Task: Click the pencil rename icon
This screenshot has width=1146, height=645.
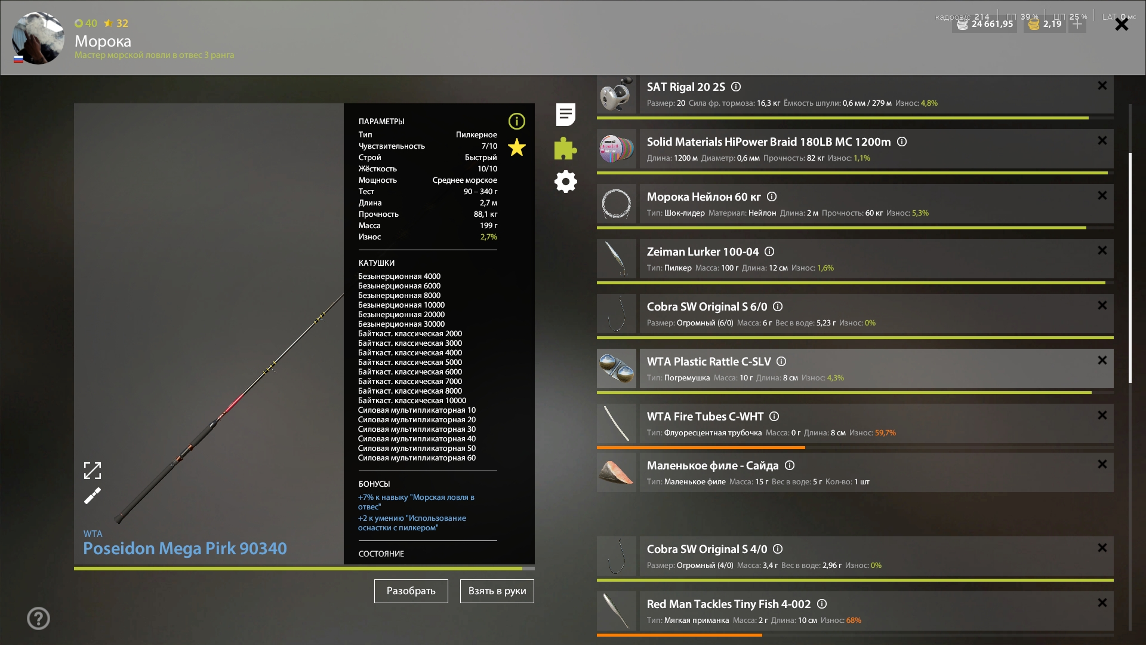Action: tap(93, 496)
